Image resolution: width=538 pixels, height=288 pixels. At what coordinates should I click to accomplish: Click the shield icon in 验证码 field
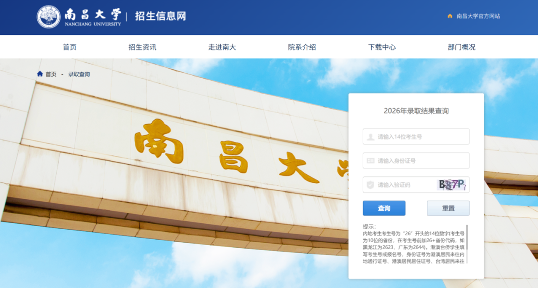370,185
